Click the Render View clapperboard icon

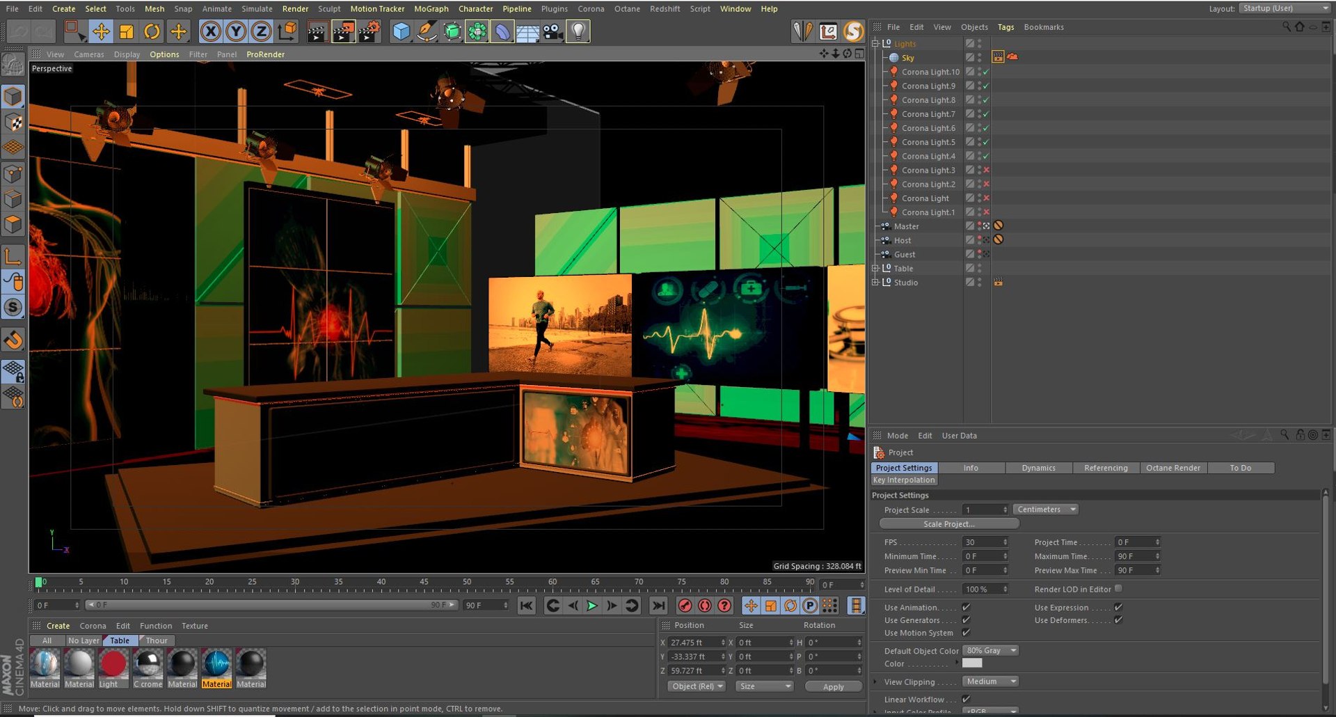(x=317, y=31)
